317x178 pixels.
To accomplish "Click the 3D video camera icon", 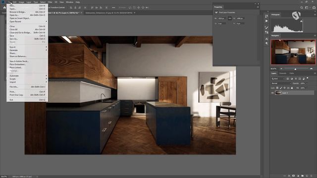I will [x=147, y=8].
